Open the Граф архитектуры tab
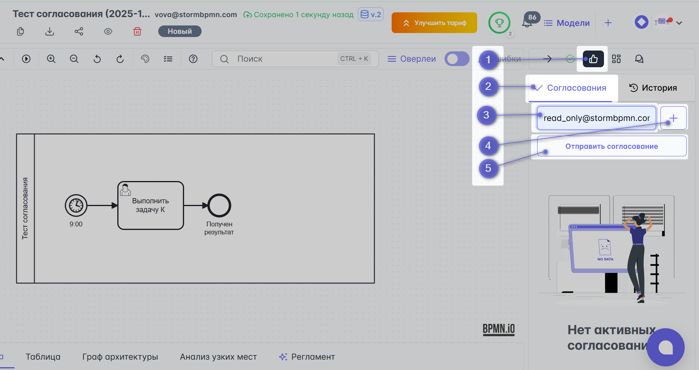This screenshot has width=699, height=370. point(120,357)
